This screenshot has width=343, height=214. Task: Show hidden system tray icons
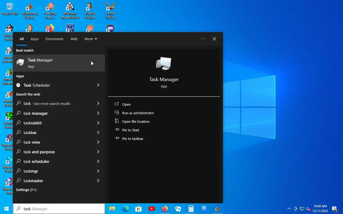[289, 209]
